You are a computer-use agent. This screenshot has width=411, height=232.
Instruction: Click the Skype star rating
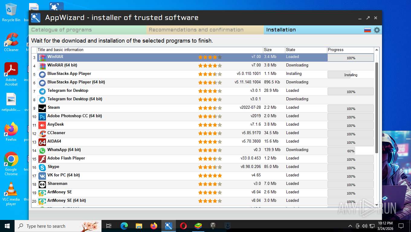tap(210, 167)
